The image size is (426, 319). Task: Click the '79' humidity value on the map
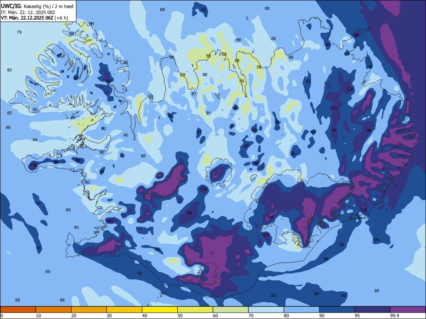19,32
